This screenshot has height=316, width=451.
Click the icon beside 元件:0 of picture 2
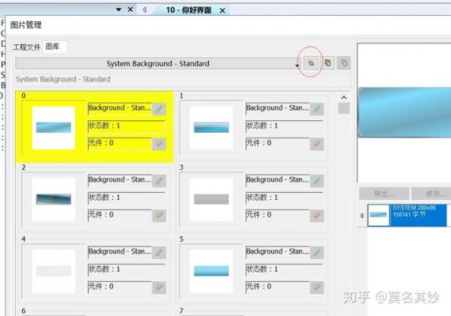[x=159, y=216]
